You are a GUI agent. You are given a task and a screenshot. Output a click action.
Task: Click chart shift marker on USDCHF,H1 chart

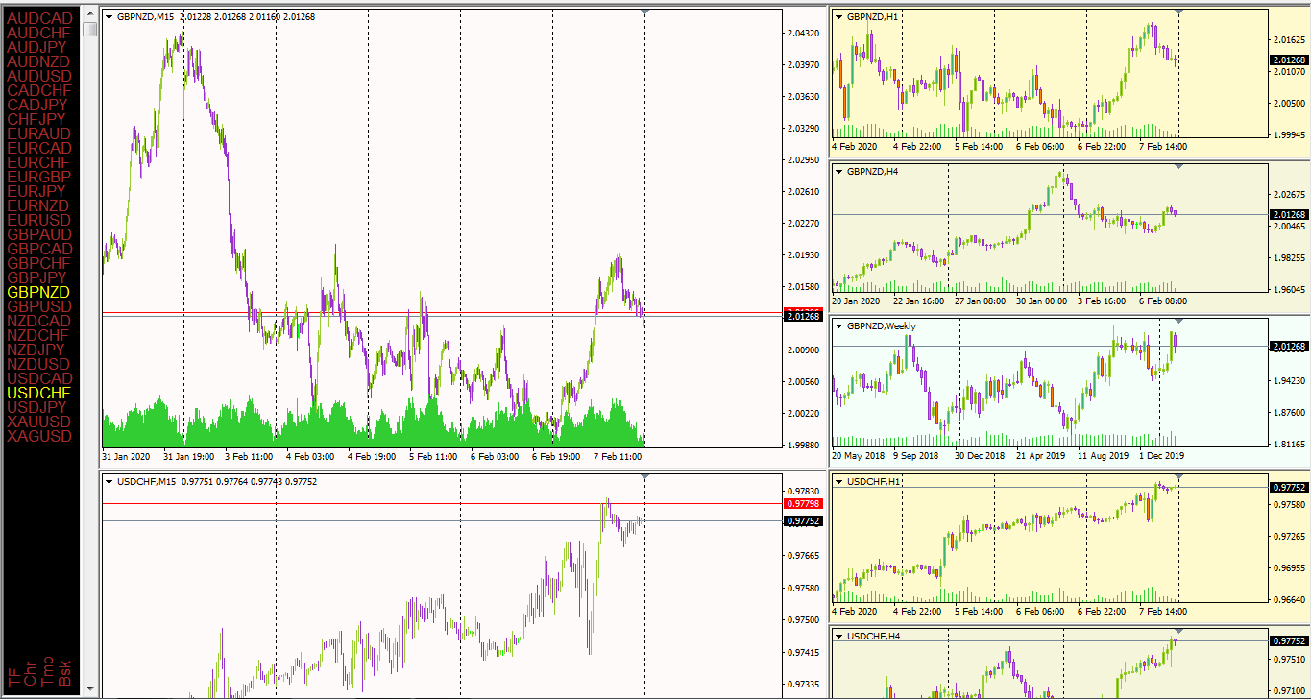pyautogui.click(x=1179, y=476)
